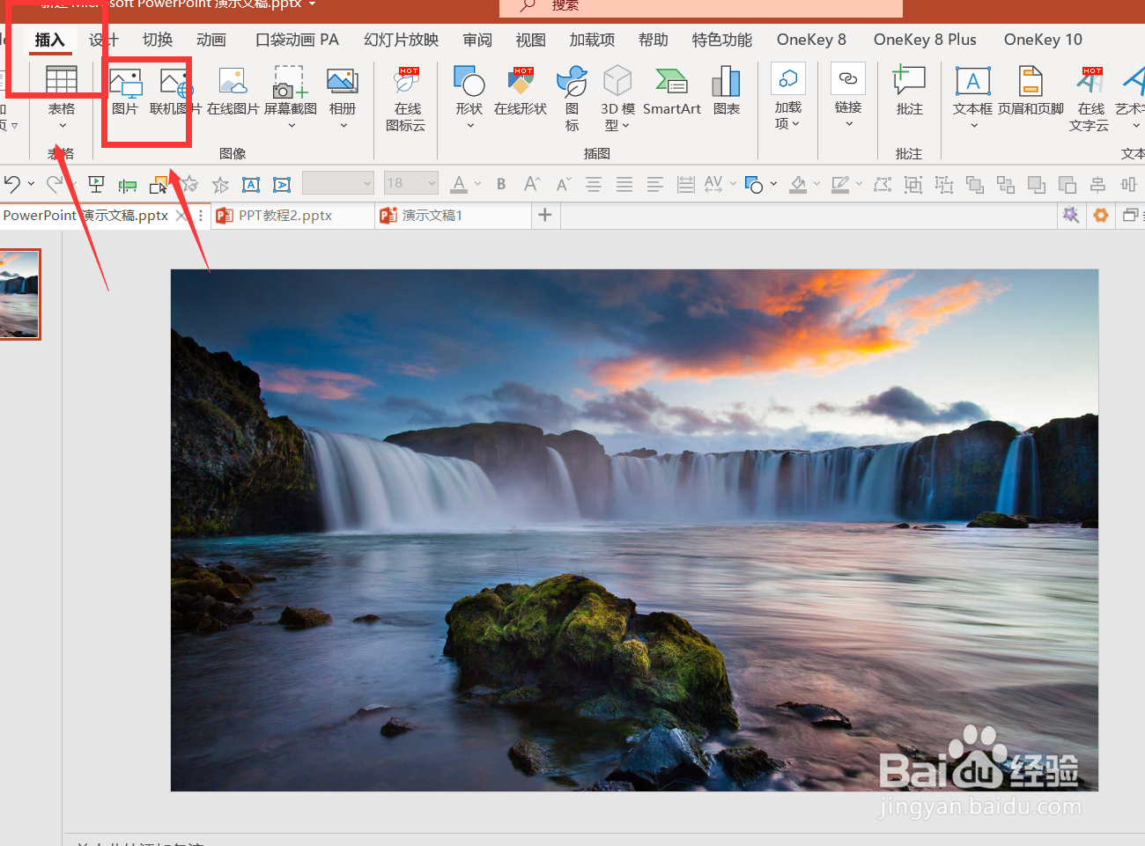Center-align text in quick toolbar
The height and width of the screenshot is (846, 1145).
pos(594,184)
